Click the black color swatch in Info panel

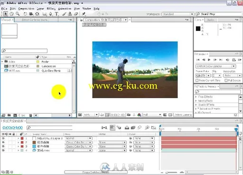pos(198,28)
